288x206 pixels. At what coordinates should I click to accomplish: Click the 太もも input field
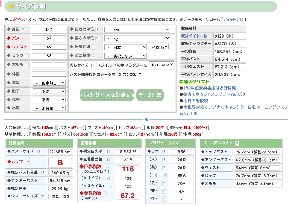tap(49, 65)
